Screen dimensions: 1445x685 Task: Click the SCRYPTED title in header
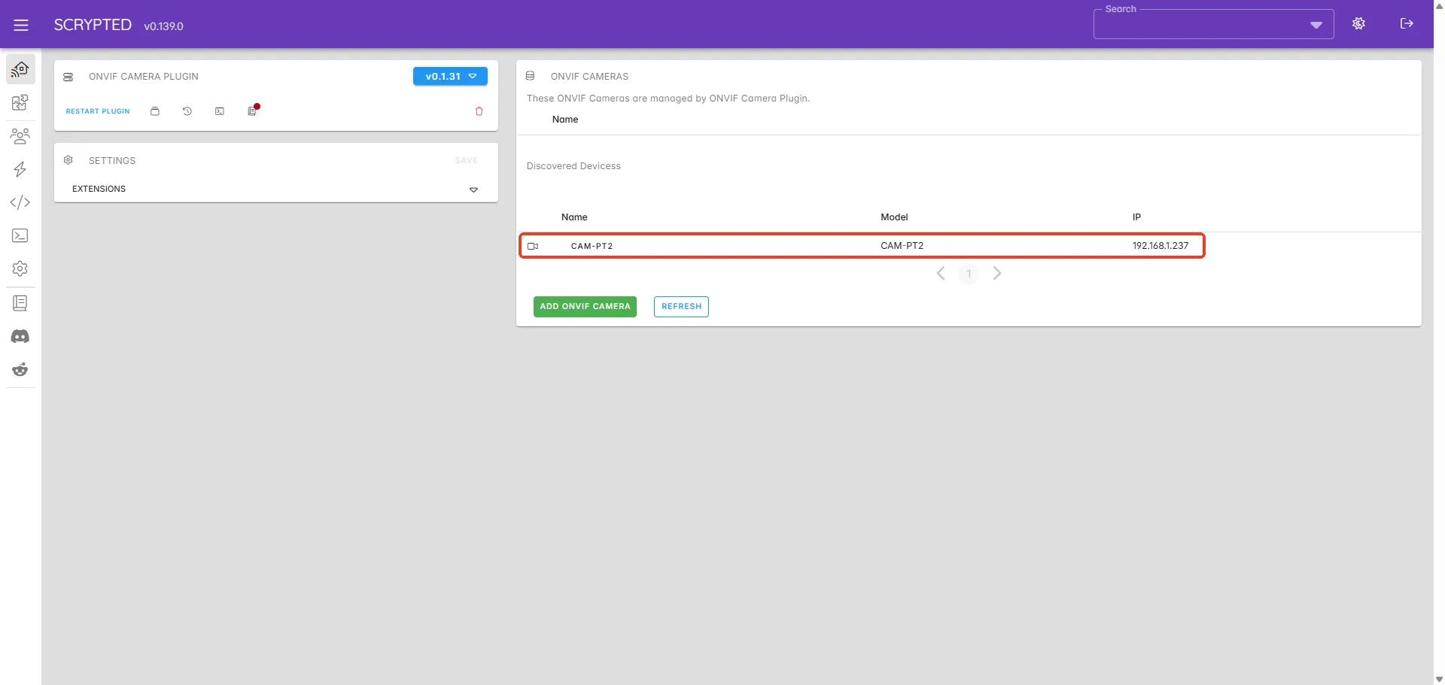93,25
